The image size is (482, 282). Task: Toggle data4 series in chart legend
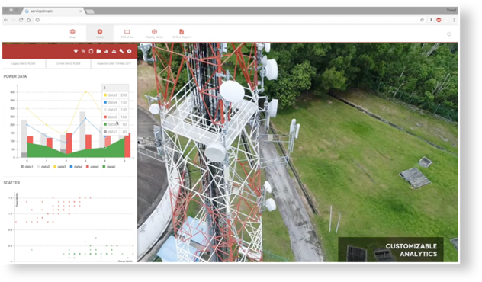tap(76, 167)
